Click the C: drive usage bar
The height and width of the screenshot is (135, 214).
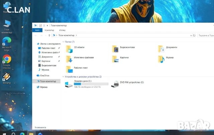coord(91,84)
